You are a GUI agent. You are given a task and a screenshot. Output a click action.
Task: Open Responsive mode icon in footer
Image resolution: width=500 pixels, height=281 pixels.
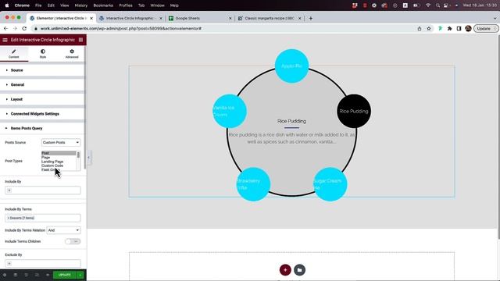pyautogui.click(x=37, y=275)
